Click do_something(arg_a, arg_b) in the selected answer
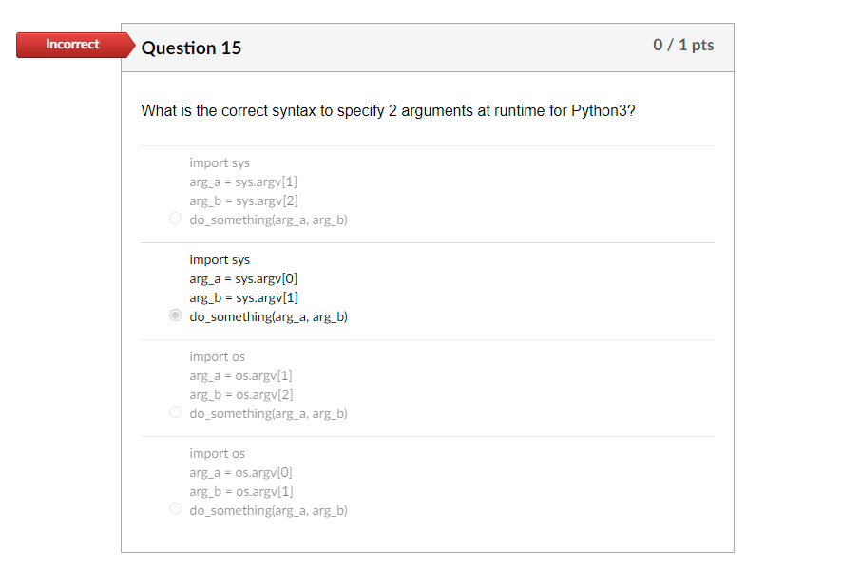This screenshot has width=842, height=572. 269,316
